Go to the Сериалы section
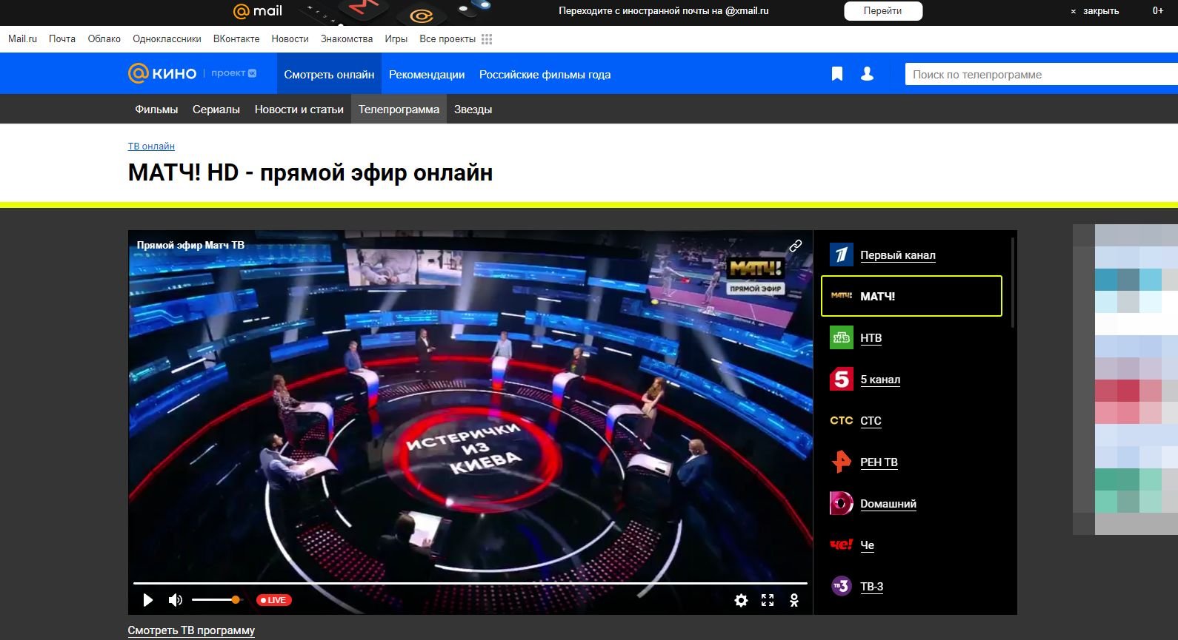 pyautogui.click(x=216, y=110)
